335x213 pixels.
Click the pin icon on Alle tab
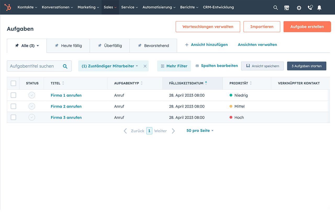17,46
